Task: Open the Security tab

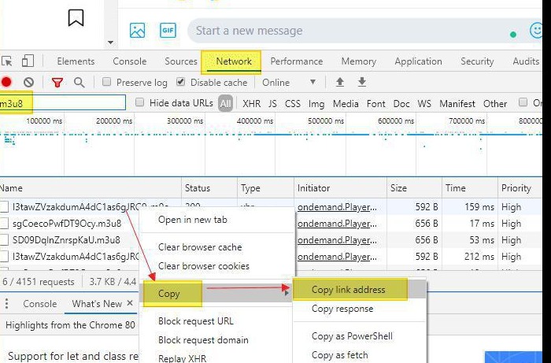Action: point(477,61)
